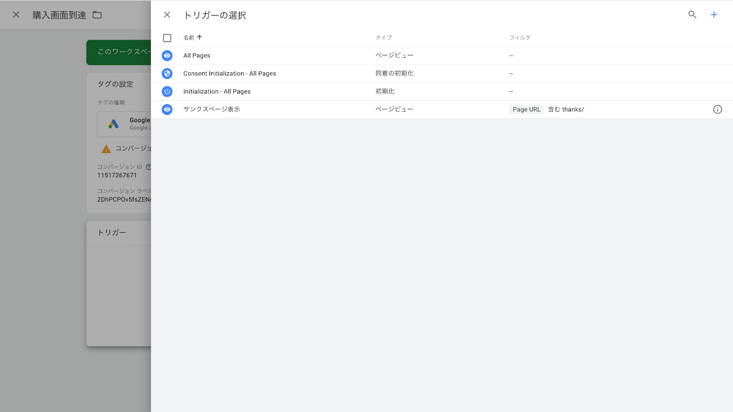Screen dimensions: 733x412
Task: Click conversion ID value 11517267671
Action: coord(117,175)
